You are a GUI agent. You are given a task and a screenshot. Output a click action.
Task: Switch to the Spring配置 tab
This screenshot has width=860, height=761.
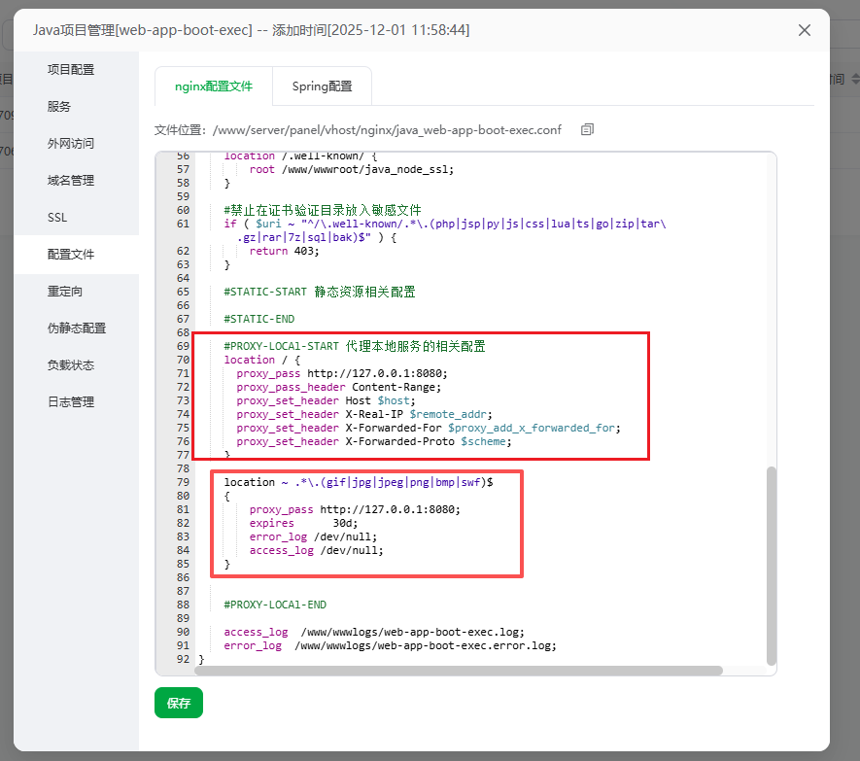pos(322,86)
